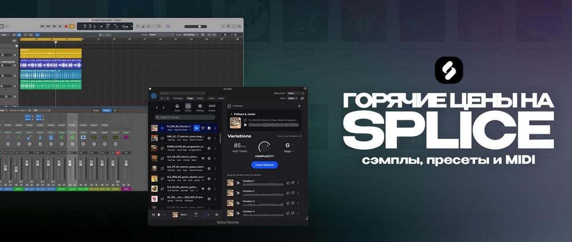The image size is (572, 242).
Task: Click the 4223 Credits counter
Action: pyautogui.click(x=212, y=107)
